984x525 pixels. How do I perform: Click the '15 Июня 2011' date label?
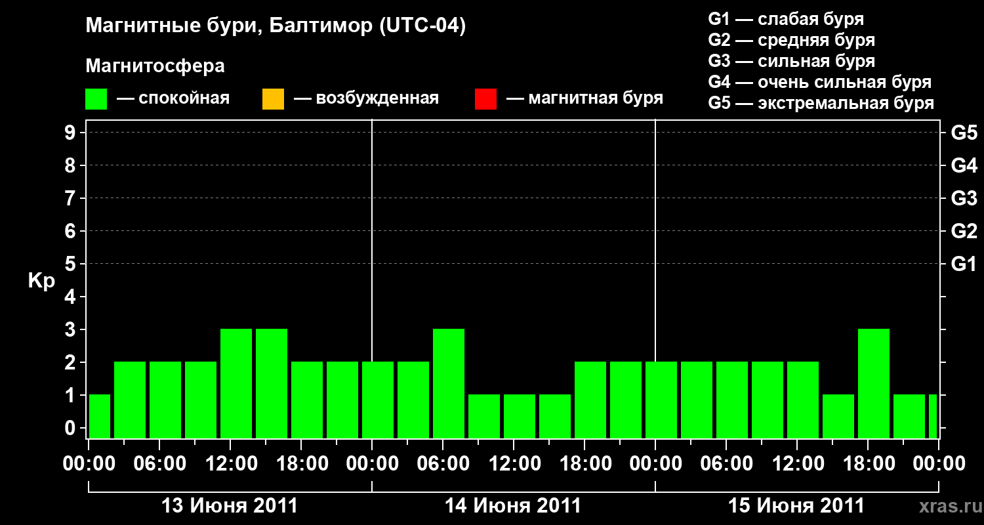click(796, 506)
